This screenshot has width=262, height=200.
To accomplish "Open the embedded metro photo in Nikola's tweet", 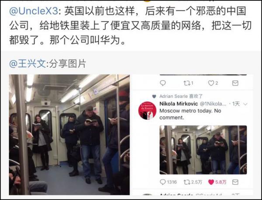I will (203, 150).
